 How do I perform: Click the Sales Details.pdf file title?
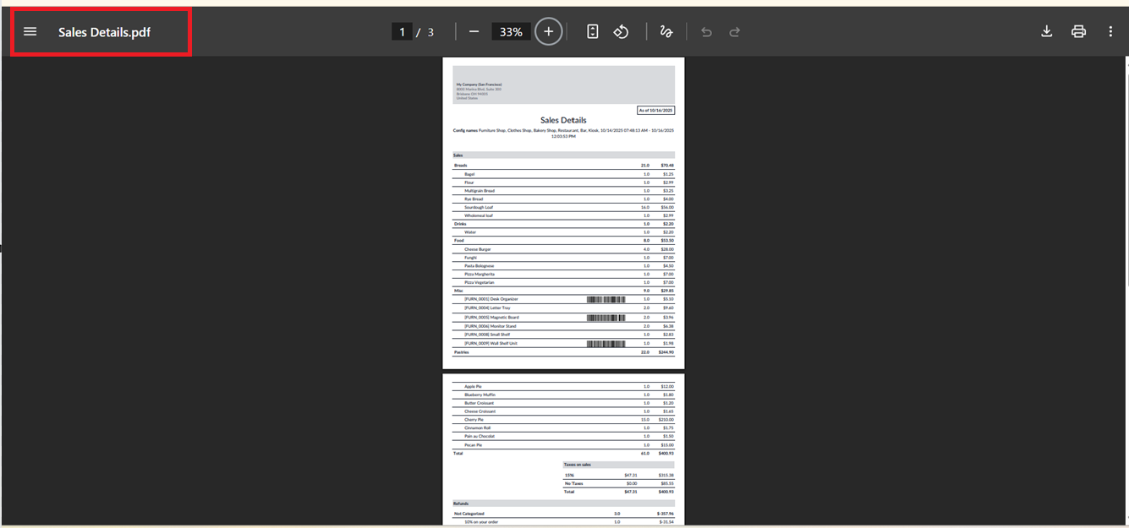pyautogui.click(x=104, y=32)
